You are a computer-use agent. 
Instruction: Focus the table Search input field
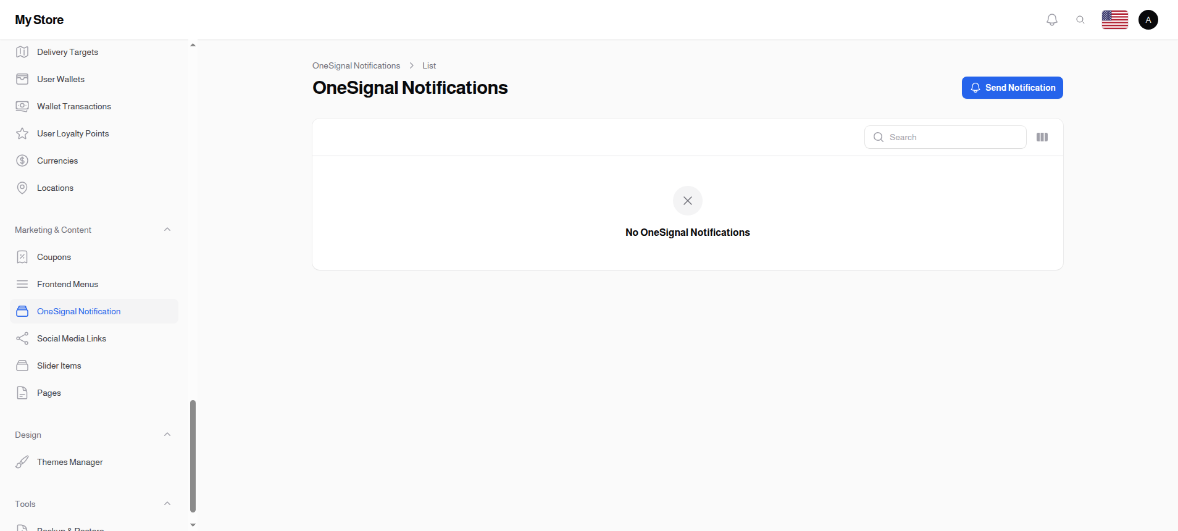point(945,137)
